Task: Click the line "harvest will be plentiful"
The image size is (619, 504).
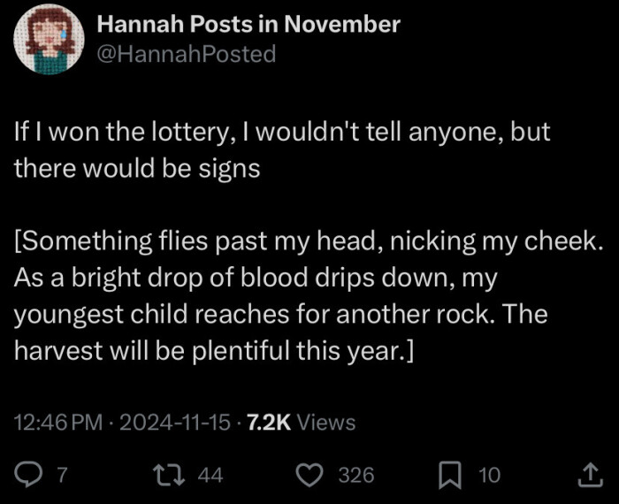Action: 215,350
